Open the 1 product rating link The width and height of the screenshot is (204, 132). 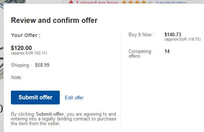[172, 2]
